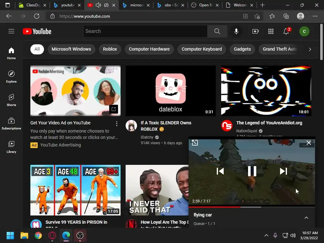
Task: Open the ad's three-dot options menu
Action: click(117, 124)
